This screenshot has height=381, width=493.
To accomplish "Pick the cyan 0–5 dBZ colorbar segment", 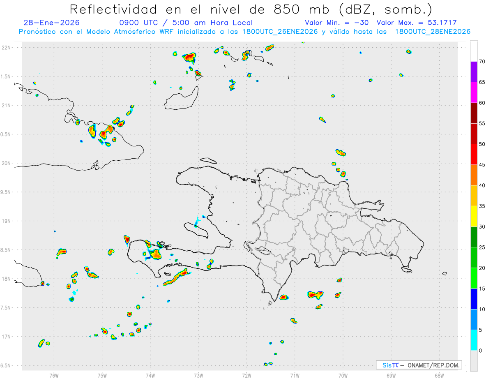I will [474, 340].
